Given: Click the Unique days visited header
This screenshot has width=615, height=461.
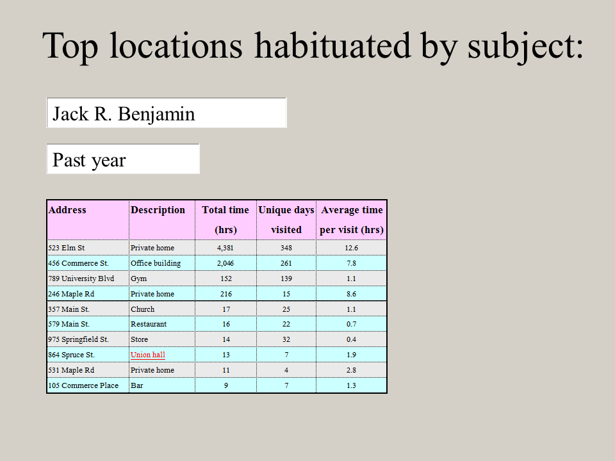Looking at the screenshot, I should [286, 219].
